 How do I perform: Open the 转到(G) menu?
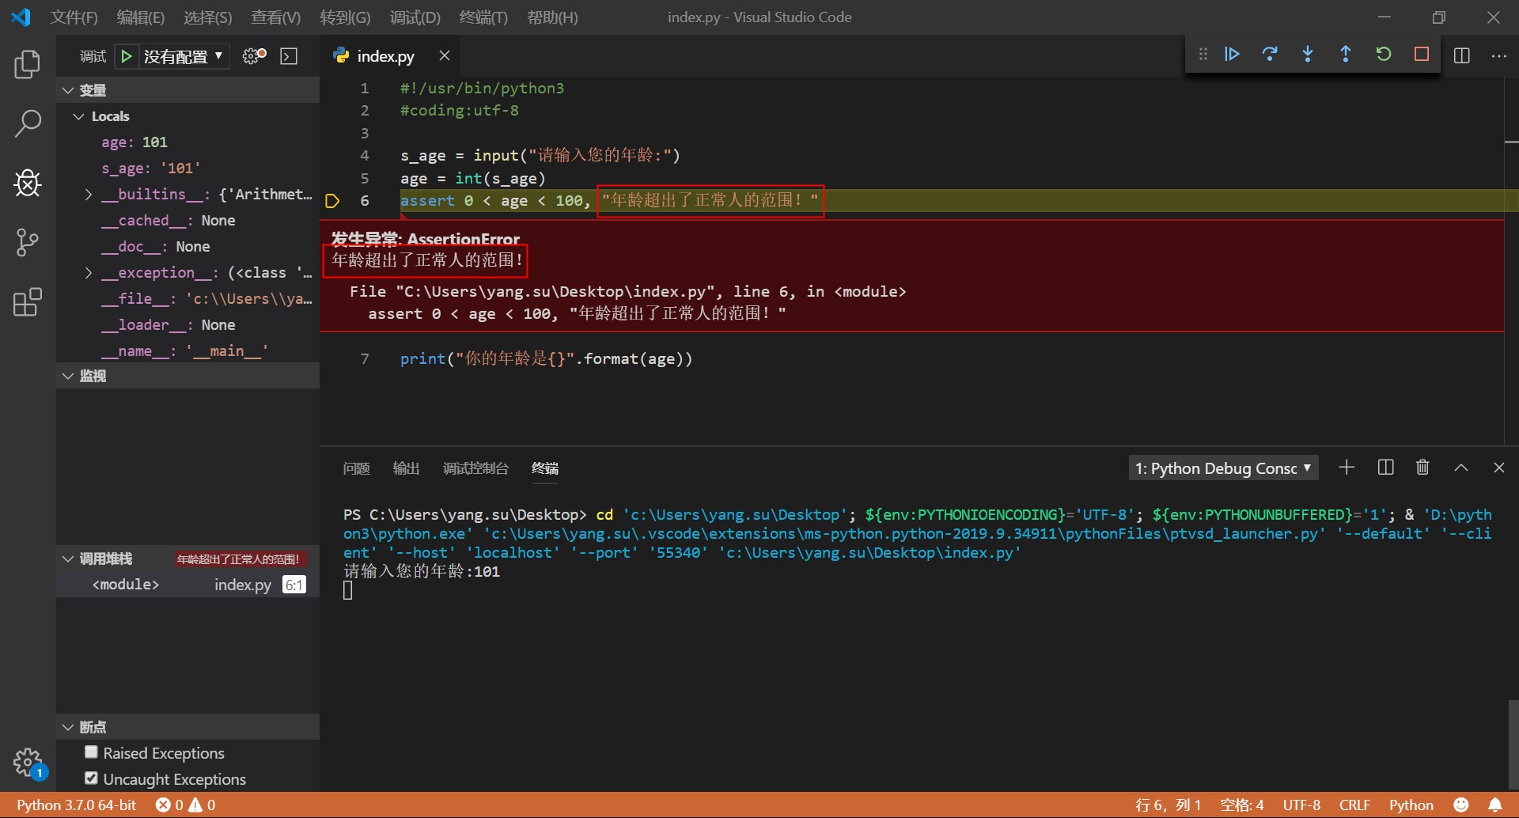[x=345, y=17]
